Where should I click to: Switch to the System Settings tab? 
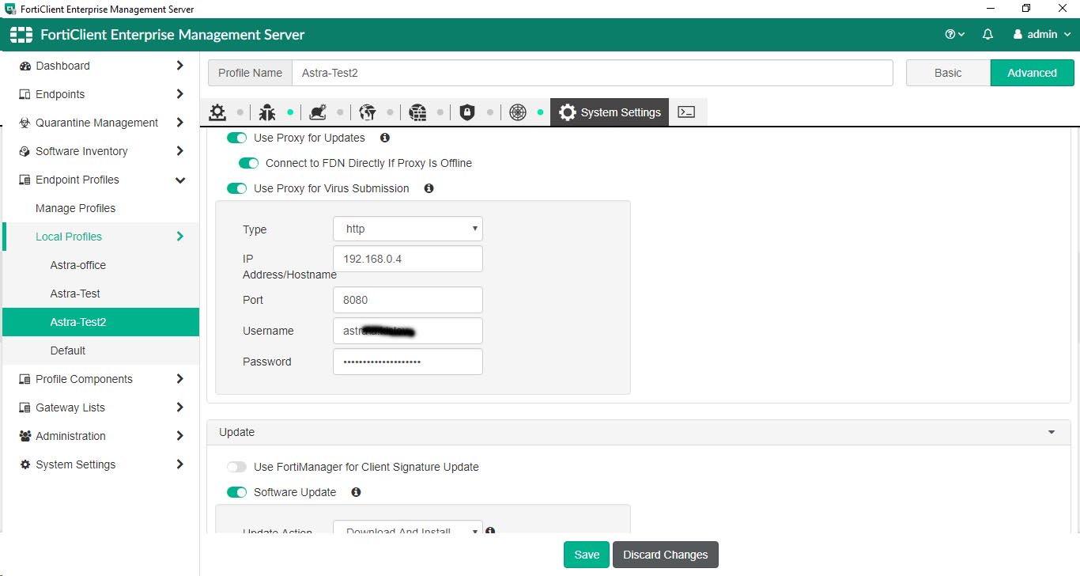pyautogui.click(x=610, y=112)
